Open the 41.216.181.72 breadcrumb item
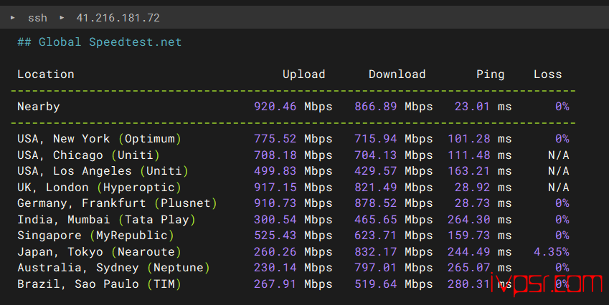609x305 pixels. tap(118, 17)
